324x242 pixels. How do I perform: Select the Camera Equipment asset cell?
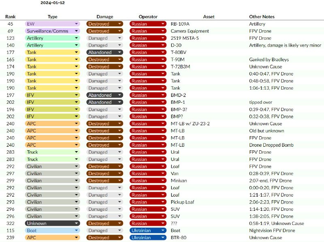coord(190,31)
